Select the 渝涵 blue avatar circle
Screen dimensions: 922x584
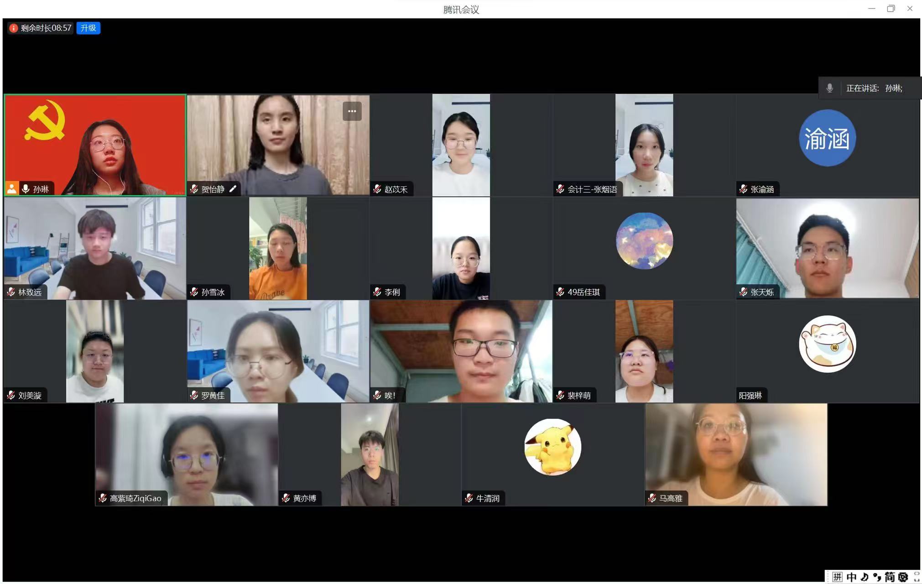(x=827, y=138)
